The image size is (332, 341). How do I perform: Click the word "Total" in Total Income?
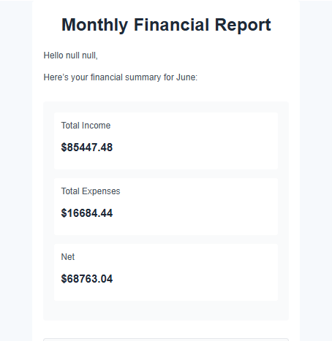[70, 126]
